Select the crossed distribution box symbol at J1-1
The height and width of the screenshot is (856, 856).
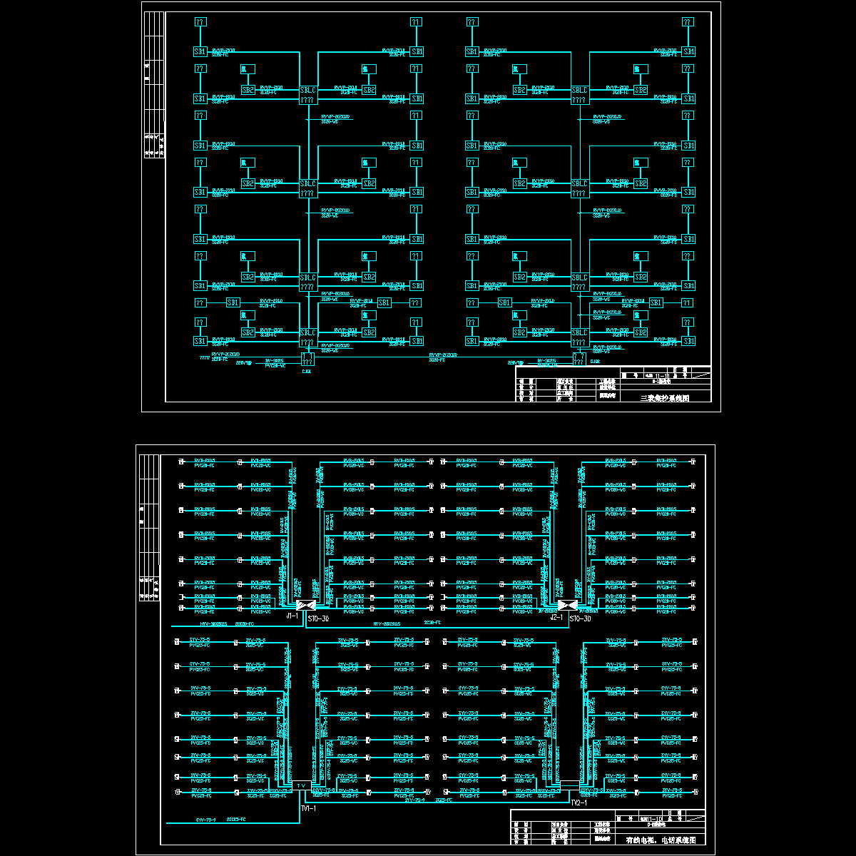point(306,606)
